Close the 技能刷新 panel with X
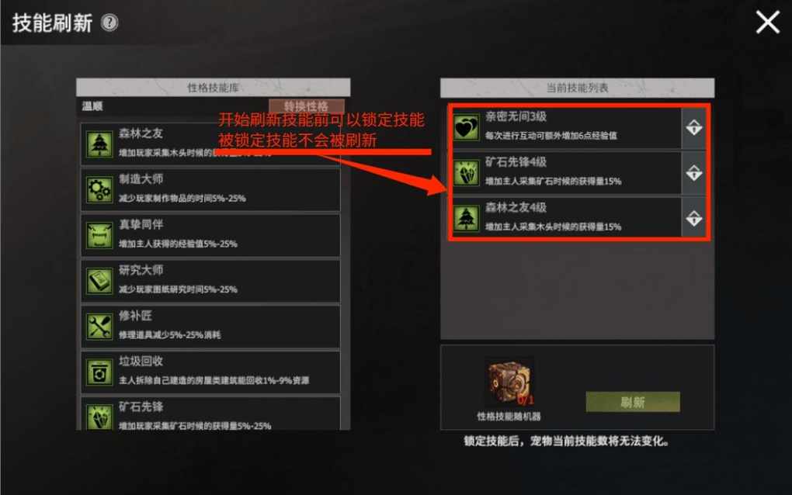Viewport: 792px width, 495px height. pyautogui.click(x=767, y=22)
